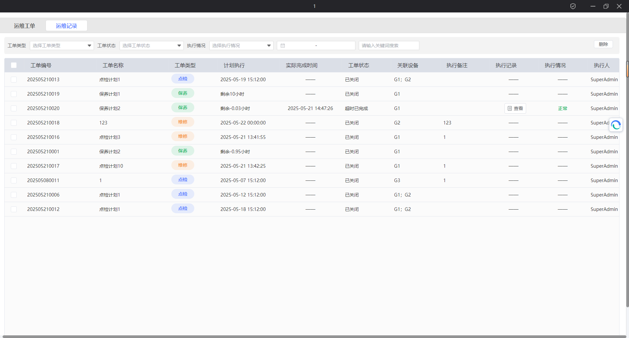
Task: Click the floating blue circular assistant icon
Action: point(616,125)
